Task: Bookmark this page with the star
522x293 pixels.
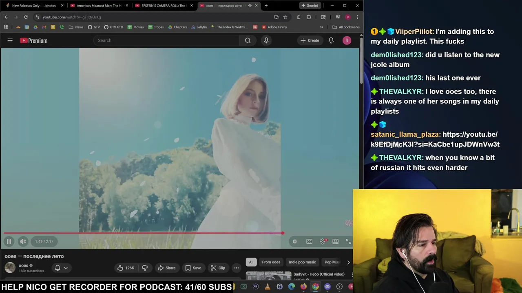Action: click(285, 17)
